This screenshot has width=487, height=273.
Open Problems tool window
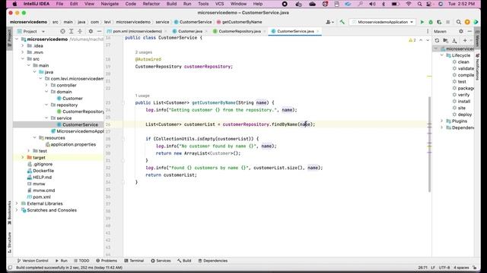coord(107,261)
